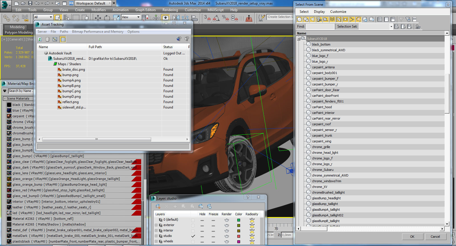Activate Select Object tool in main toolbar

click(x=58, y=18)
